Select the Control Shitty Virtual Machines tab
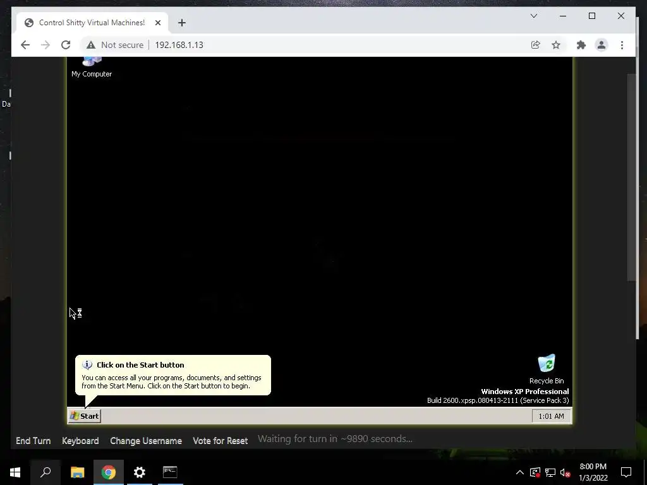This screenshot has width=647, height=485. [x=92, y=23]
